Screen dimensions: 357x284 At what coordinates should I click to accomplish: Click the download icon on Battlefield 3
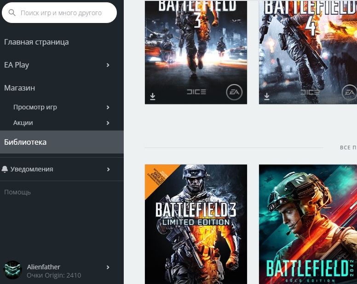pyautogui.click(x=153, y=97)
